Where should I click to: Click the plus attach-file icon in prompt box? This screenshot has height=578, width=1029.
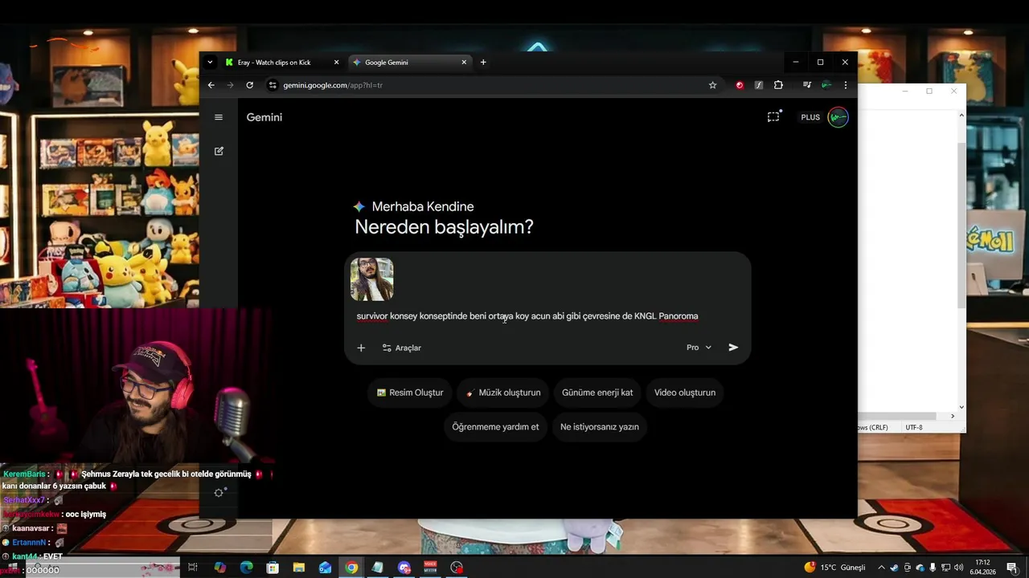[361, 348]
